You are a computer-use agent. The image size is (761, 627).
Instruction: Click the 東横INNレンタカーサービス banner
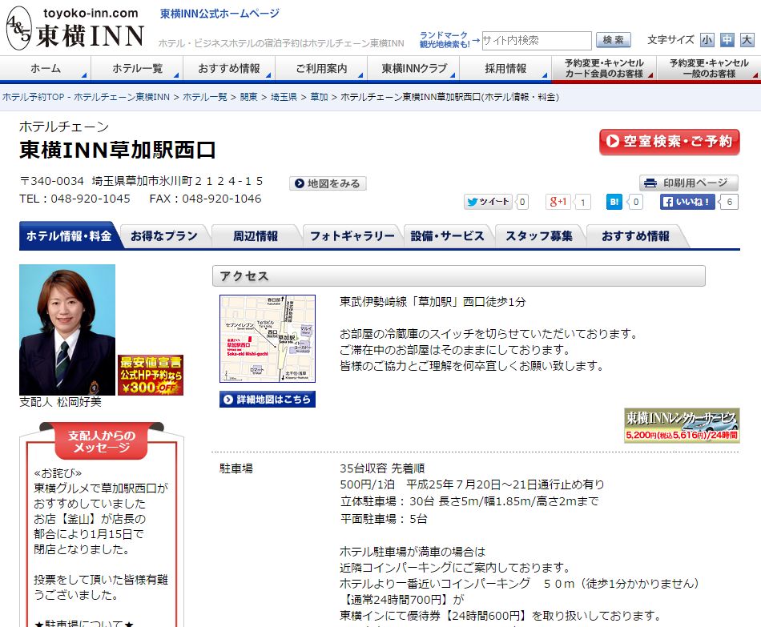click(x=682, y=425)
